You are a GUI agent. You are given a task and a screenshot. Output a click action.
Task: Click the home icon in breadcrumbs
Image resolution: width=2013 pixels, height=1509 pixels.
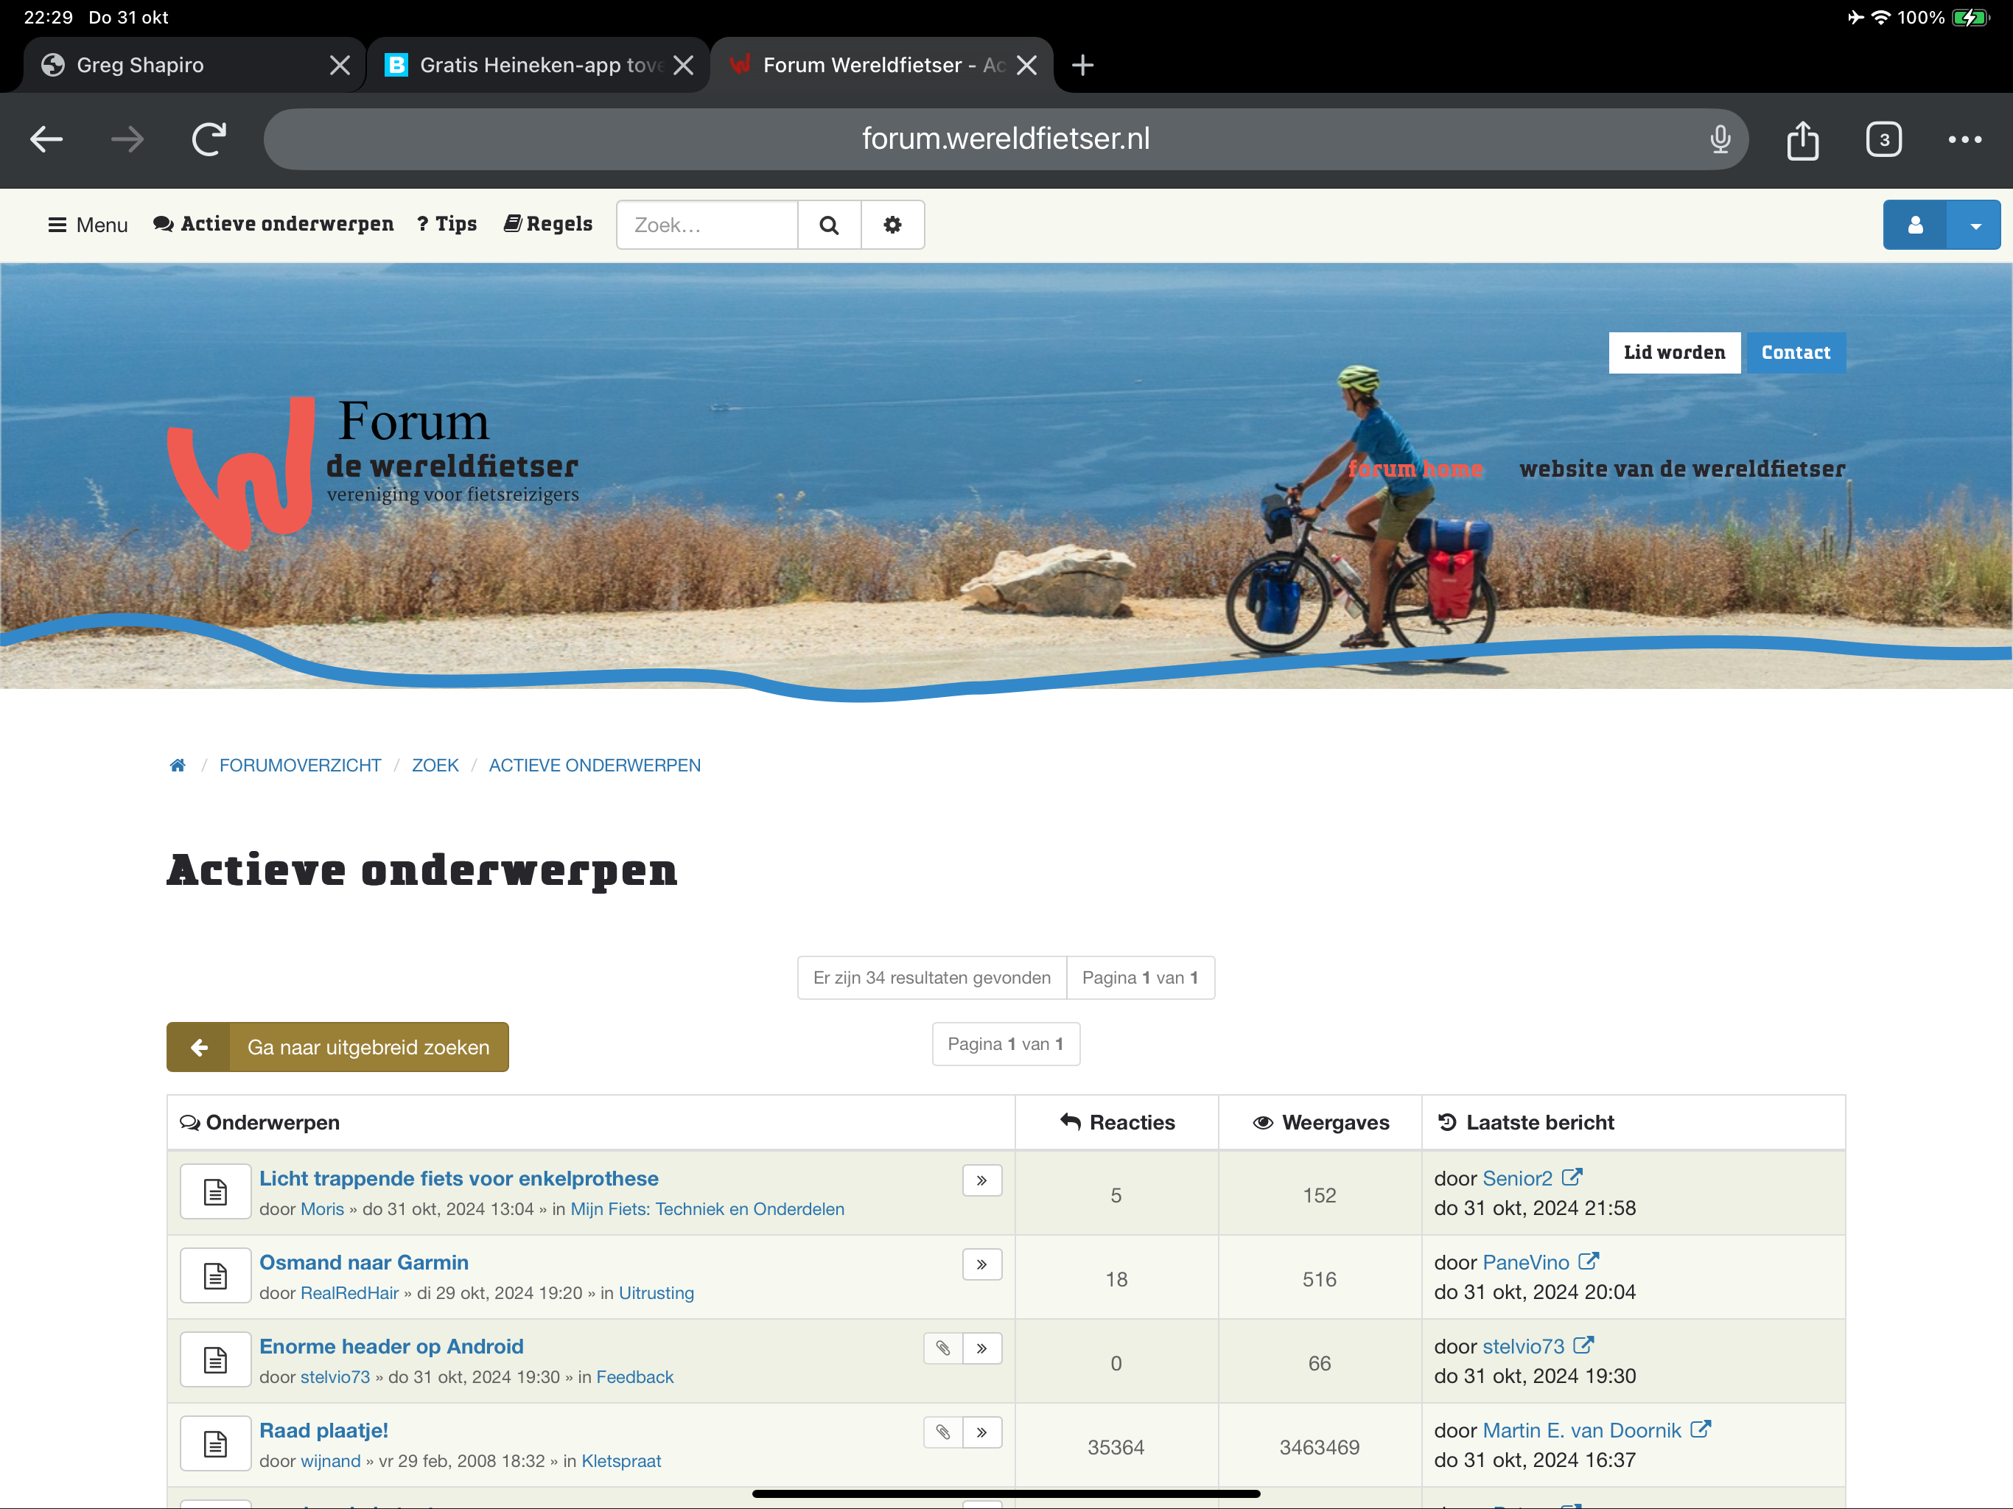178,766
